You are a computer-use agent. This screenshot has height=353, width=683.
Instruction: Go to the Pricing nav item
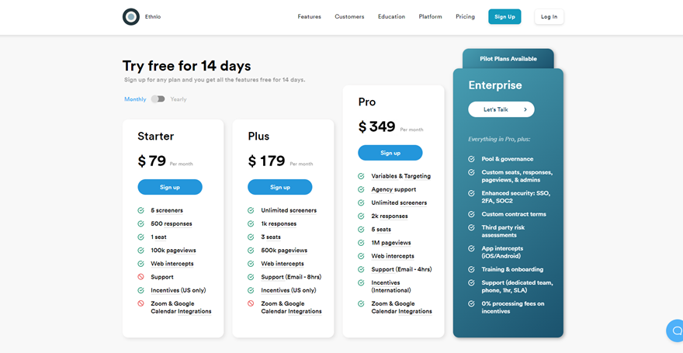click(x=465, y=16)
